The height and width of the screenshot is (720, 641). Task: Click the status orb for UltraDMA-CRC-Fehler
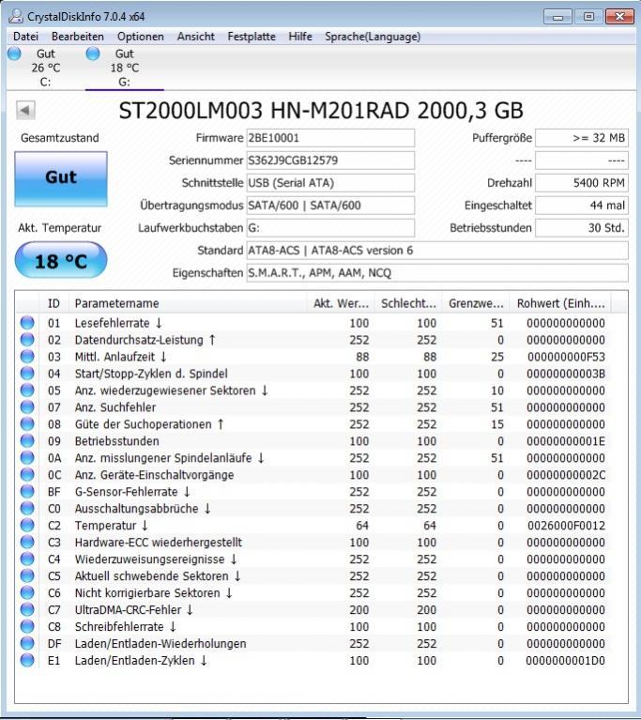[x=27, y=610]
